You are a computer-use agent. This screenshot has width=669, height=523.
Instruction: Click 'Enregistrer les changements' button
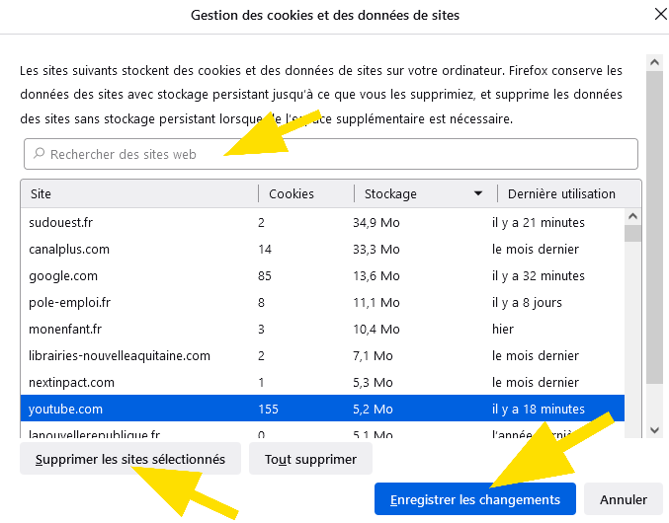pos(475,499)
